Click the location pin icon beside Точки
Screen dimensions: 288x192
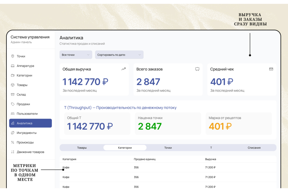[12, 56]
